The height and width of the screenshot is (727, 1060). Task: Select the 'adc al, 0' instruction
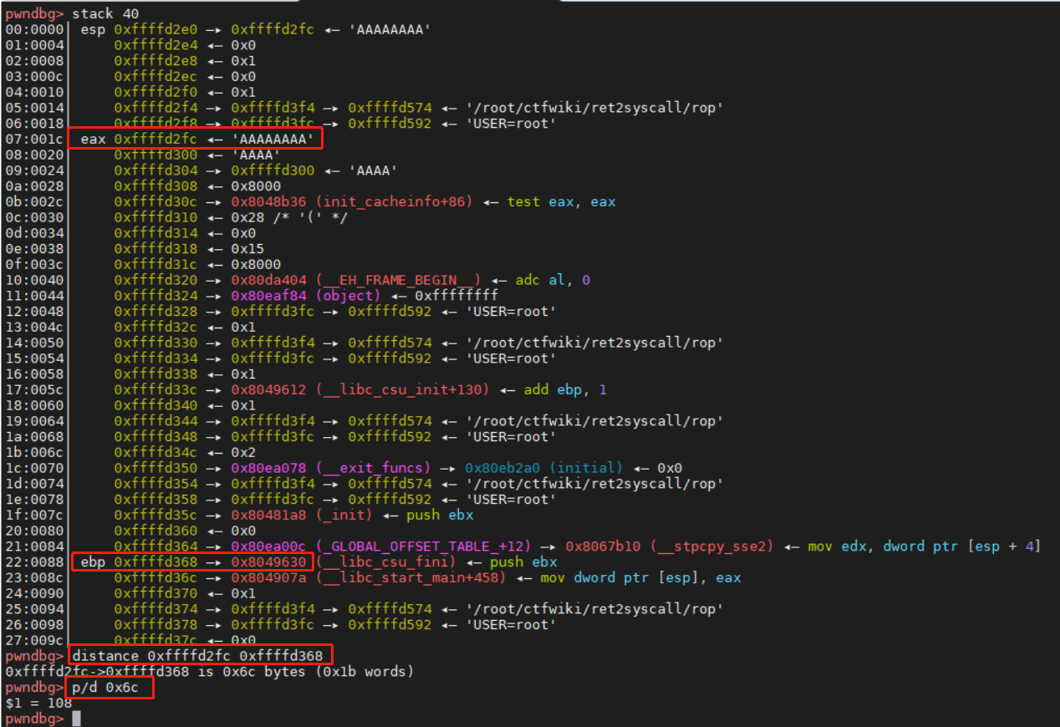point(553,280)
